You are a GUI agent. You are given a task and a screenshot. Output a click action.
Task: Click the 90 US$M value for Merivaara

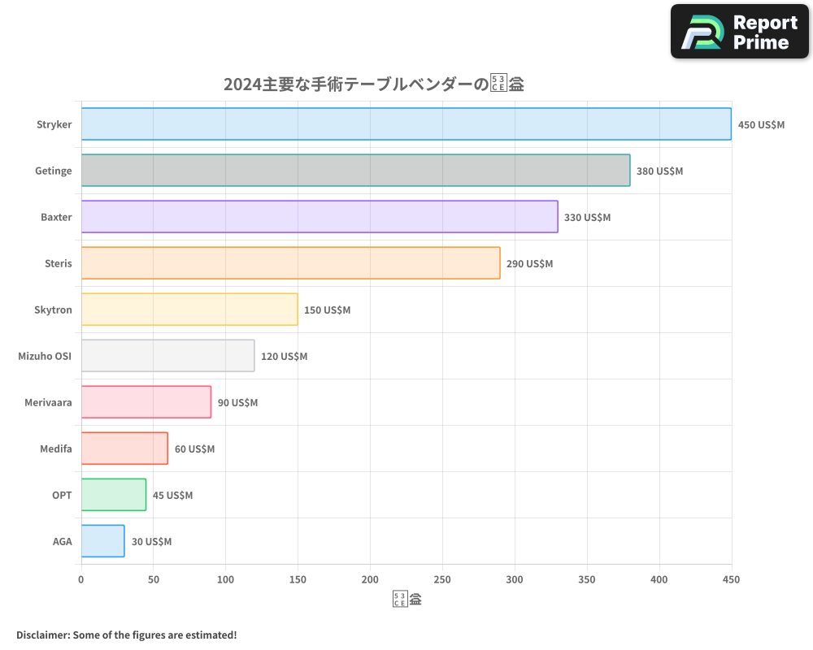click(237, 402)
